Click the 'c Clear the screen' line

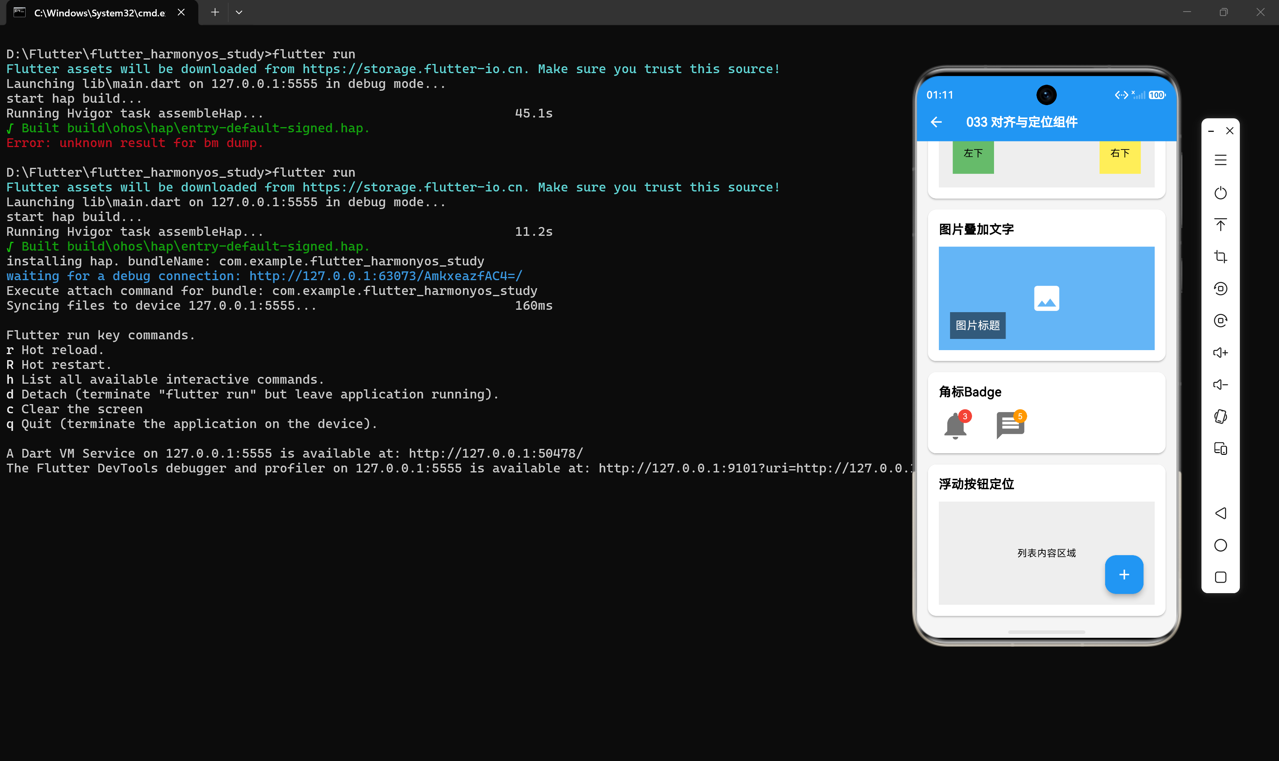[x=74, y=409]
